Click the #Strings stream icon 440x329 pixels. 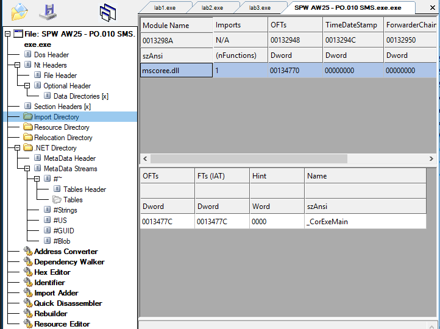pos(47,210)
